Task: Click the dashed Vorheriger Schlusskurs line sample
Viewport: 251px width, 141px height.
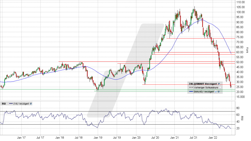Action: pos(191,88)
